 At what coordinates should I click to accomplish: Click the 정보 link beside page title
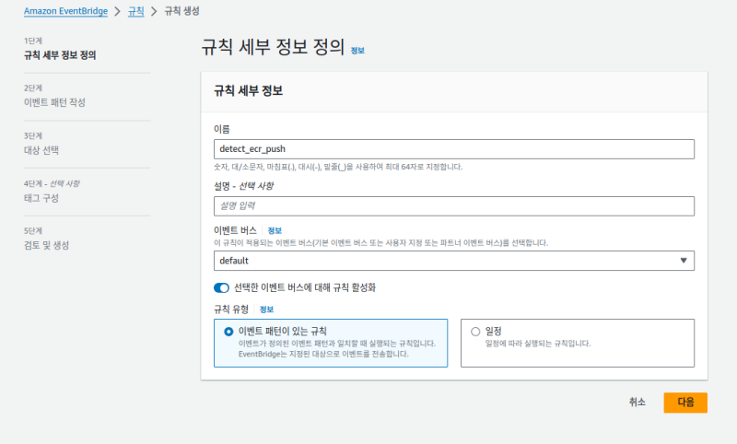[357, 51]
